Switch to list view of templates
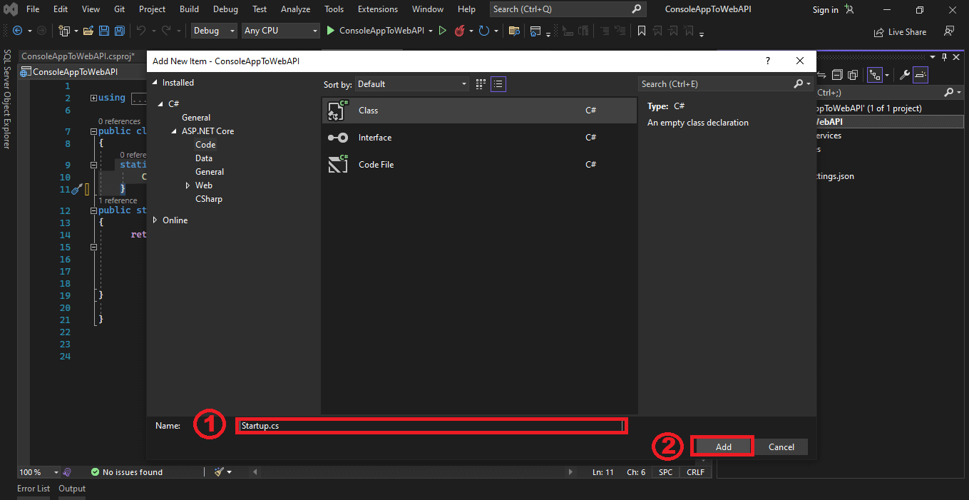This screenshot has height=500, width=969. click(x=498, y=84)
